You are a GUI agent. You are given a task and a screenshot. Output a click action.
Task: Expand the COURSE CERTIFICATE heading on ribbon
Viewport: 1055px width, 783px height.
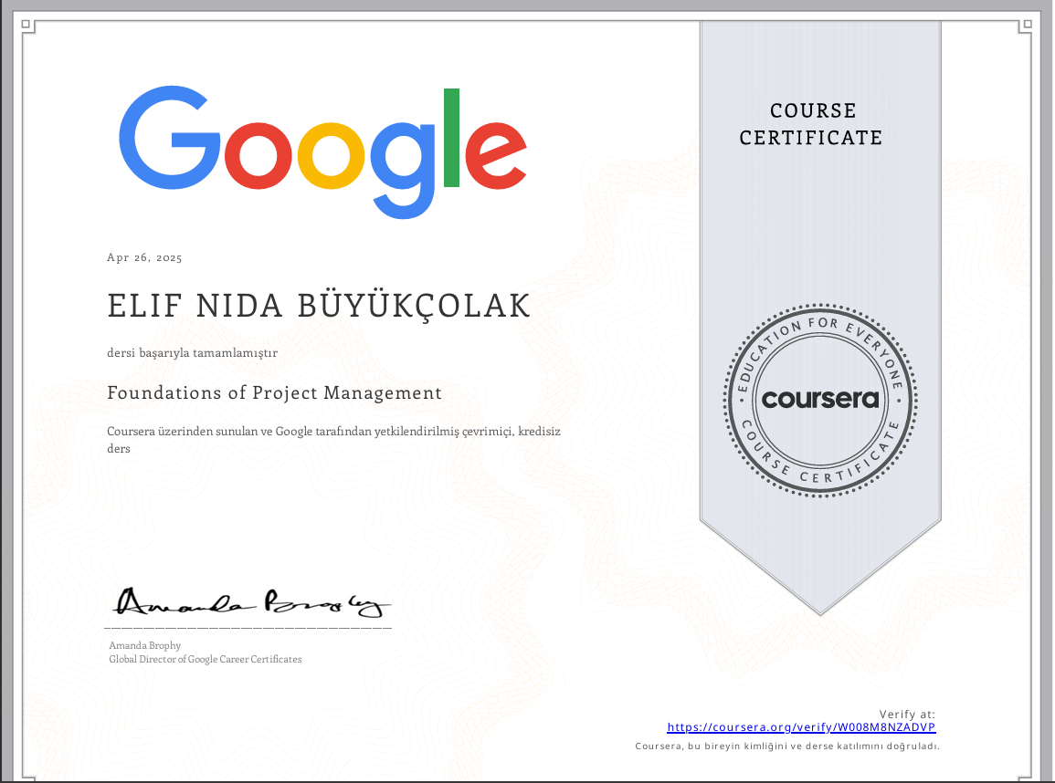click(811, 124)
